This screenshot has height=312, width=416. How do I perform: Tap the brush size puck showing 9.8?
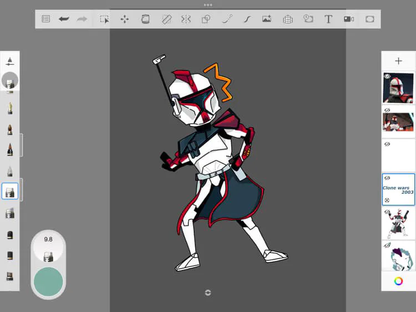coord(48,245)
